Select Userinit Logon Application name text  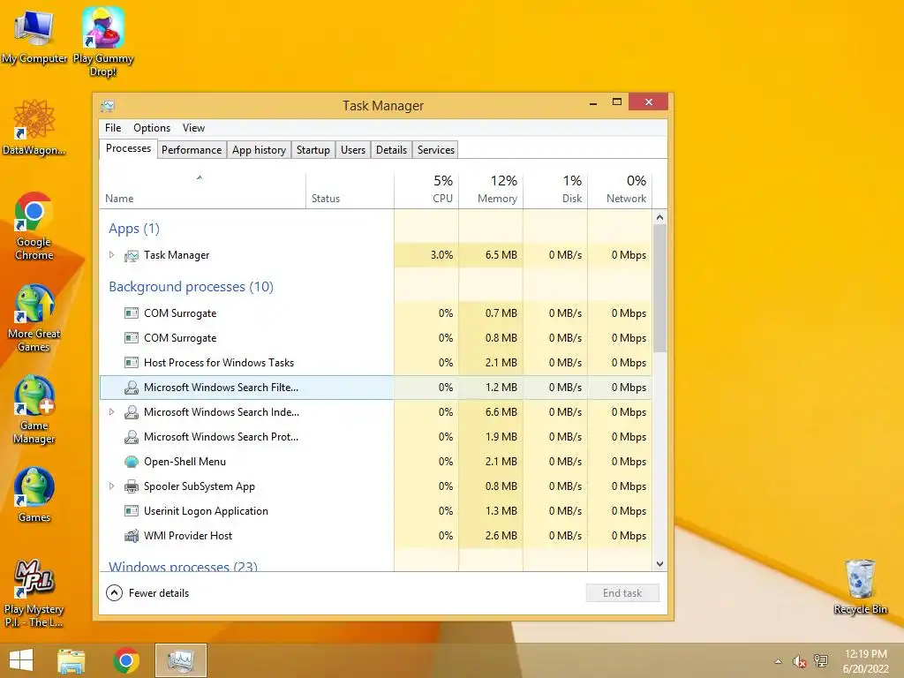[x=206, y=511]
